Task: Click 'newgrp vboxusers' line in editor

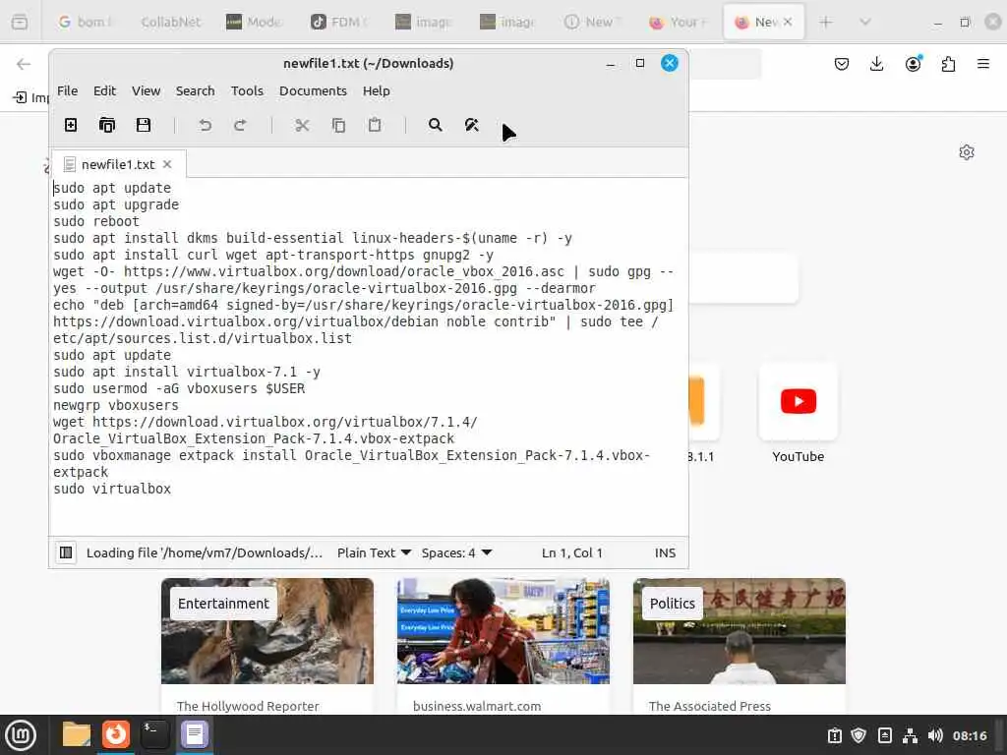Action: pos(116,406)
